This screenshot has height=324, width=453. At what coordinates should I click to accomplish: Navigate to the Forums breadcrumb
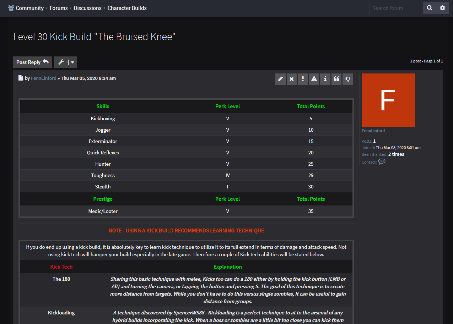pos(59,8)
